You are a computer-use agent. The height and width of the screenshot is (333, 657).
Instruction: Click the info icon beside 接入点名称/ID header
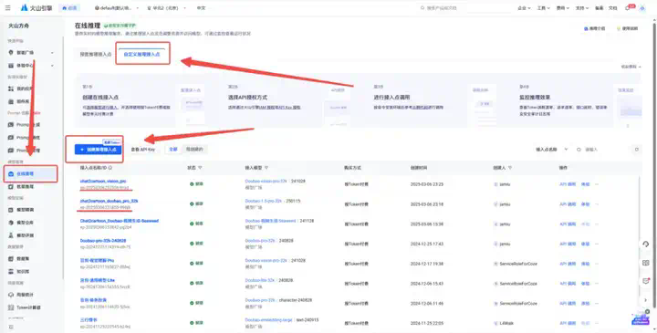click(110, 168)
